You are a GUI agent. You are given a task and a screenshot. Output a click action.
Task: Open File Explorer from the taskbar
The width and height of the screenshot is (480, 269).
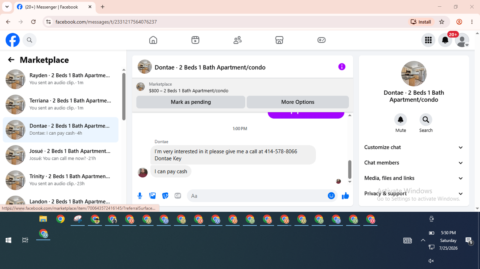point(43,219)
